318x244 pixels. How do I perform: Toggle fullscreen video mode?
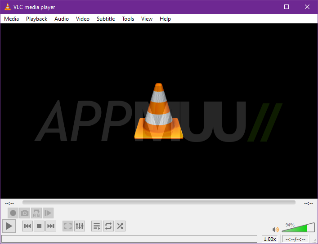(x=68, y=226)
